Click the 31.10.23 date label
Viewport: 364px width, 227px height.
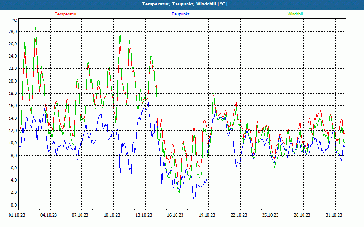pyautogui.click(x=334, y=215)
